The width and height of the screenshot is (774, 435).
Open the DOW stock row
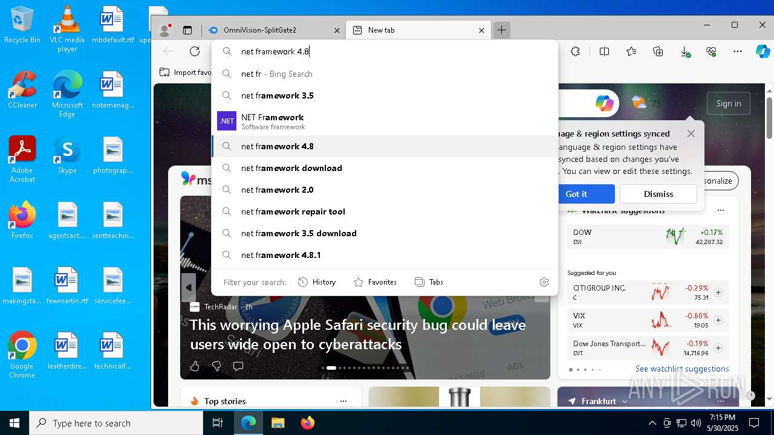648,237
